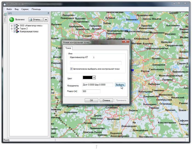Click the application icon in title bar

coord(5,4)
